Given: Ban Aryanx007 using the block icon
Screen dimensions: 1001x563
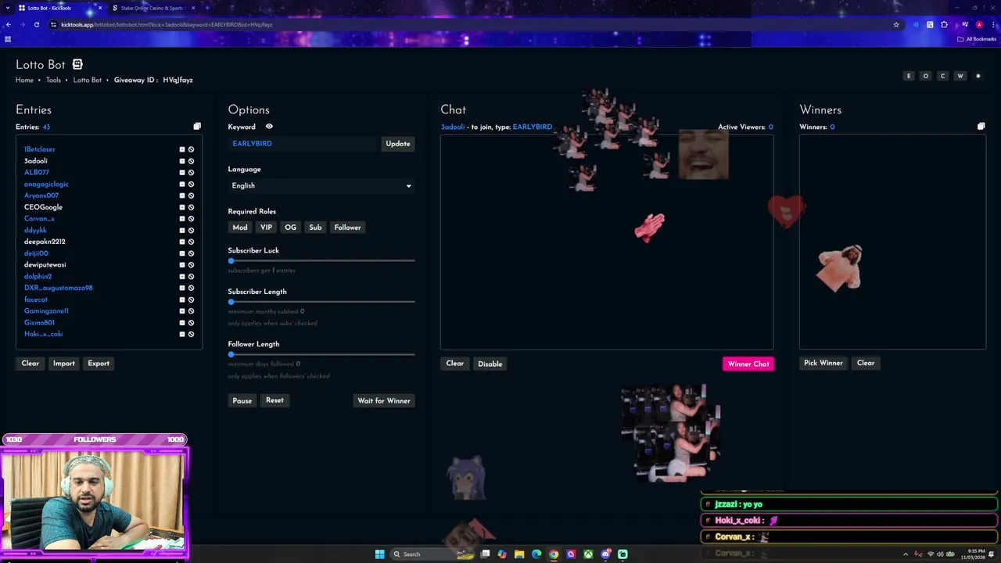Looking at the screenshot, I should point(191,195).
